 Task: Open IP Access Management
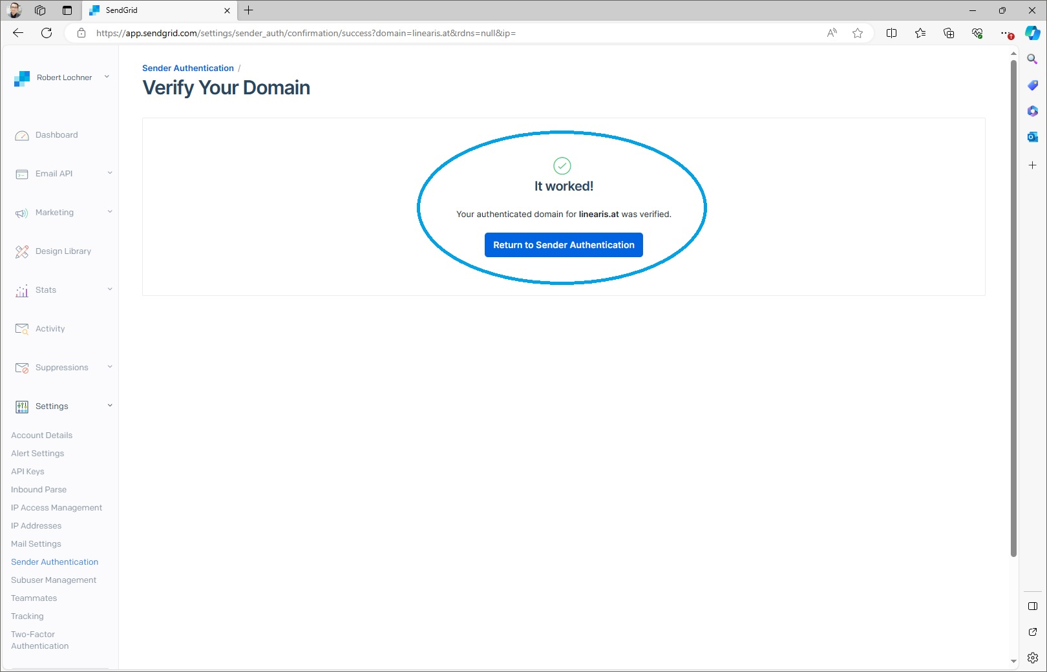[x=56, y=508]
